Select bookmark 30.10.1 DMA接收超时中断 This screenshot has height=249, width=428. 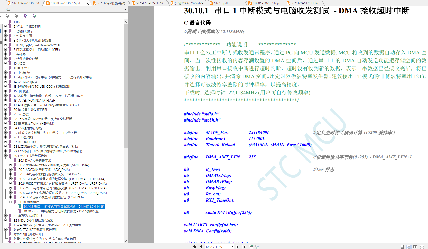pos(64,207)
